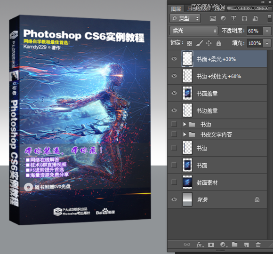Hide the 背景 layer
273x254 pixels.
tap(174, 199)
